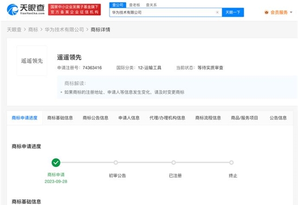Click the 会员服务 crown icon

[x=267, y=12]
